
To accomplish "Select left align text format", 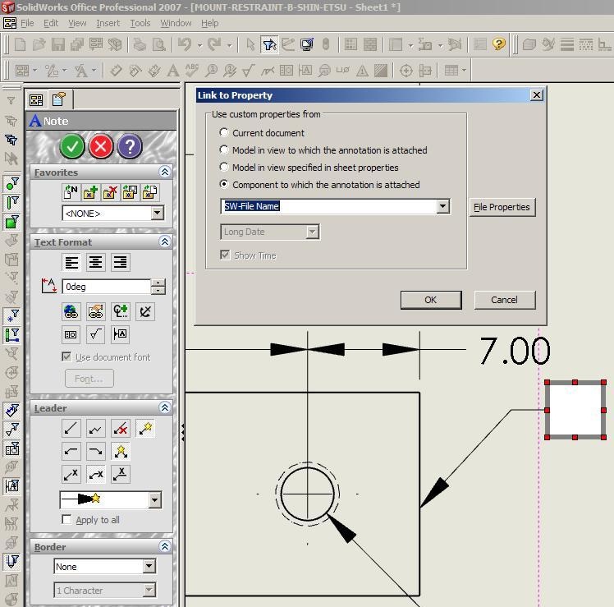I will (72, 262).
